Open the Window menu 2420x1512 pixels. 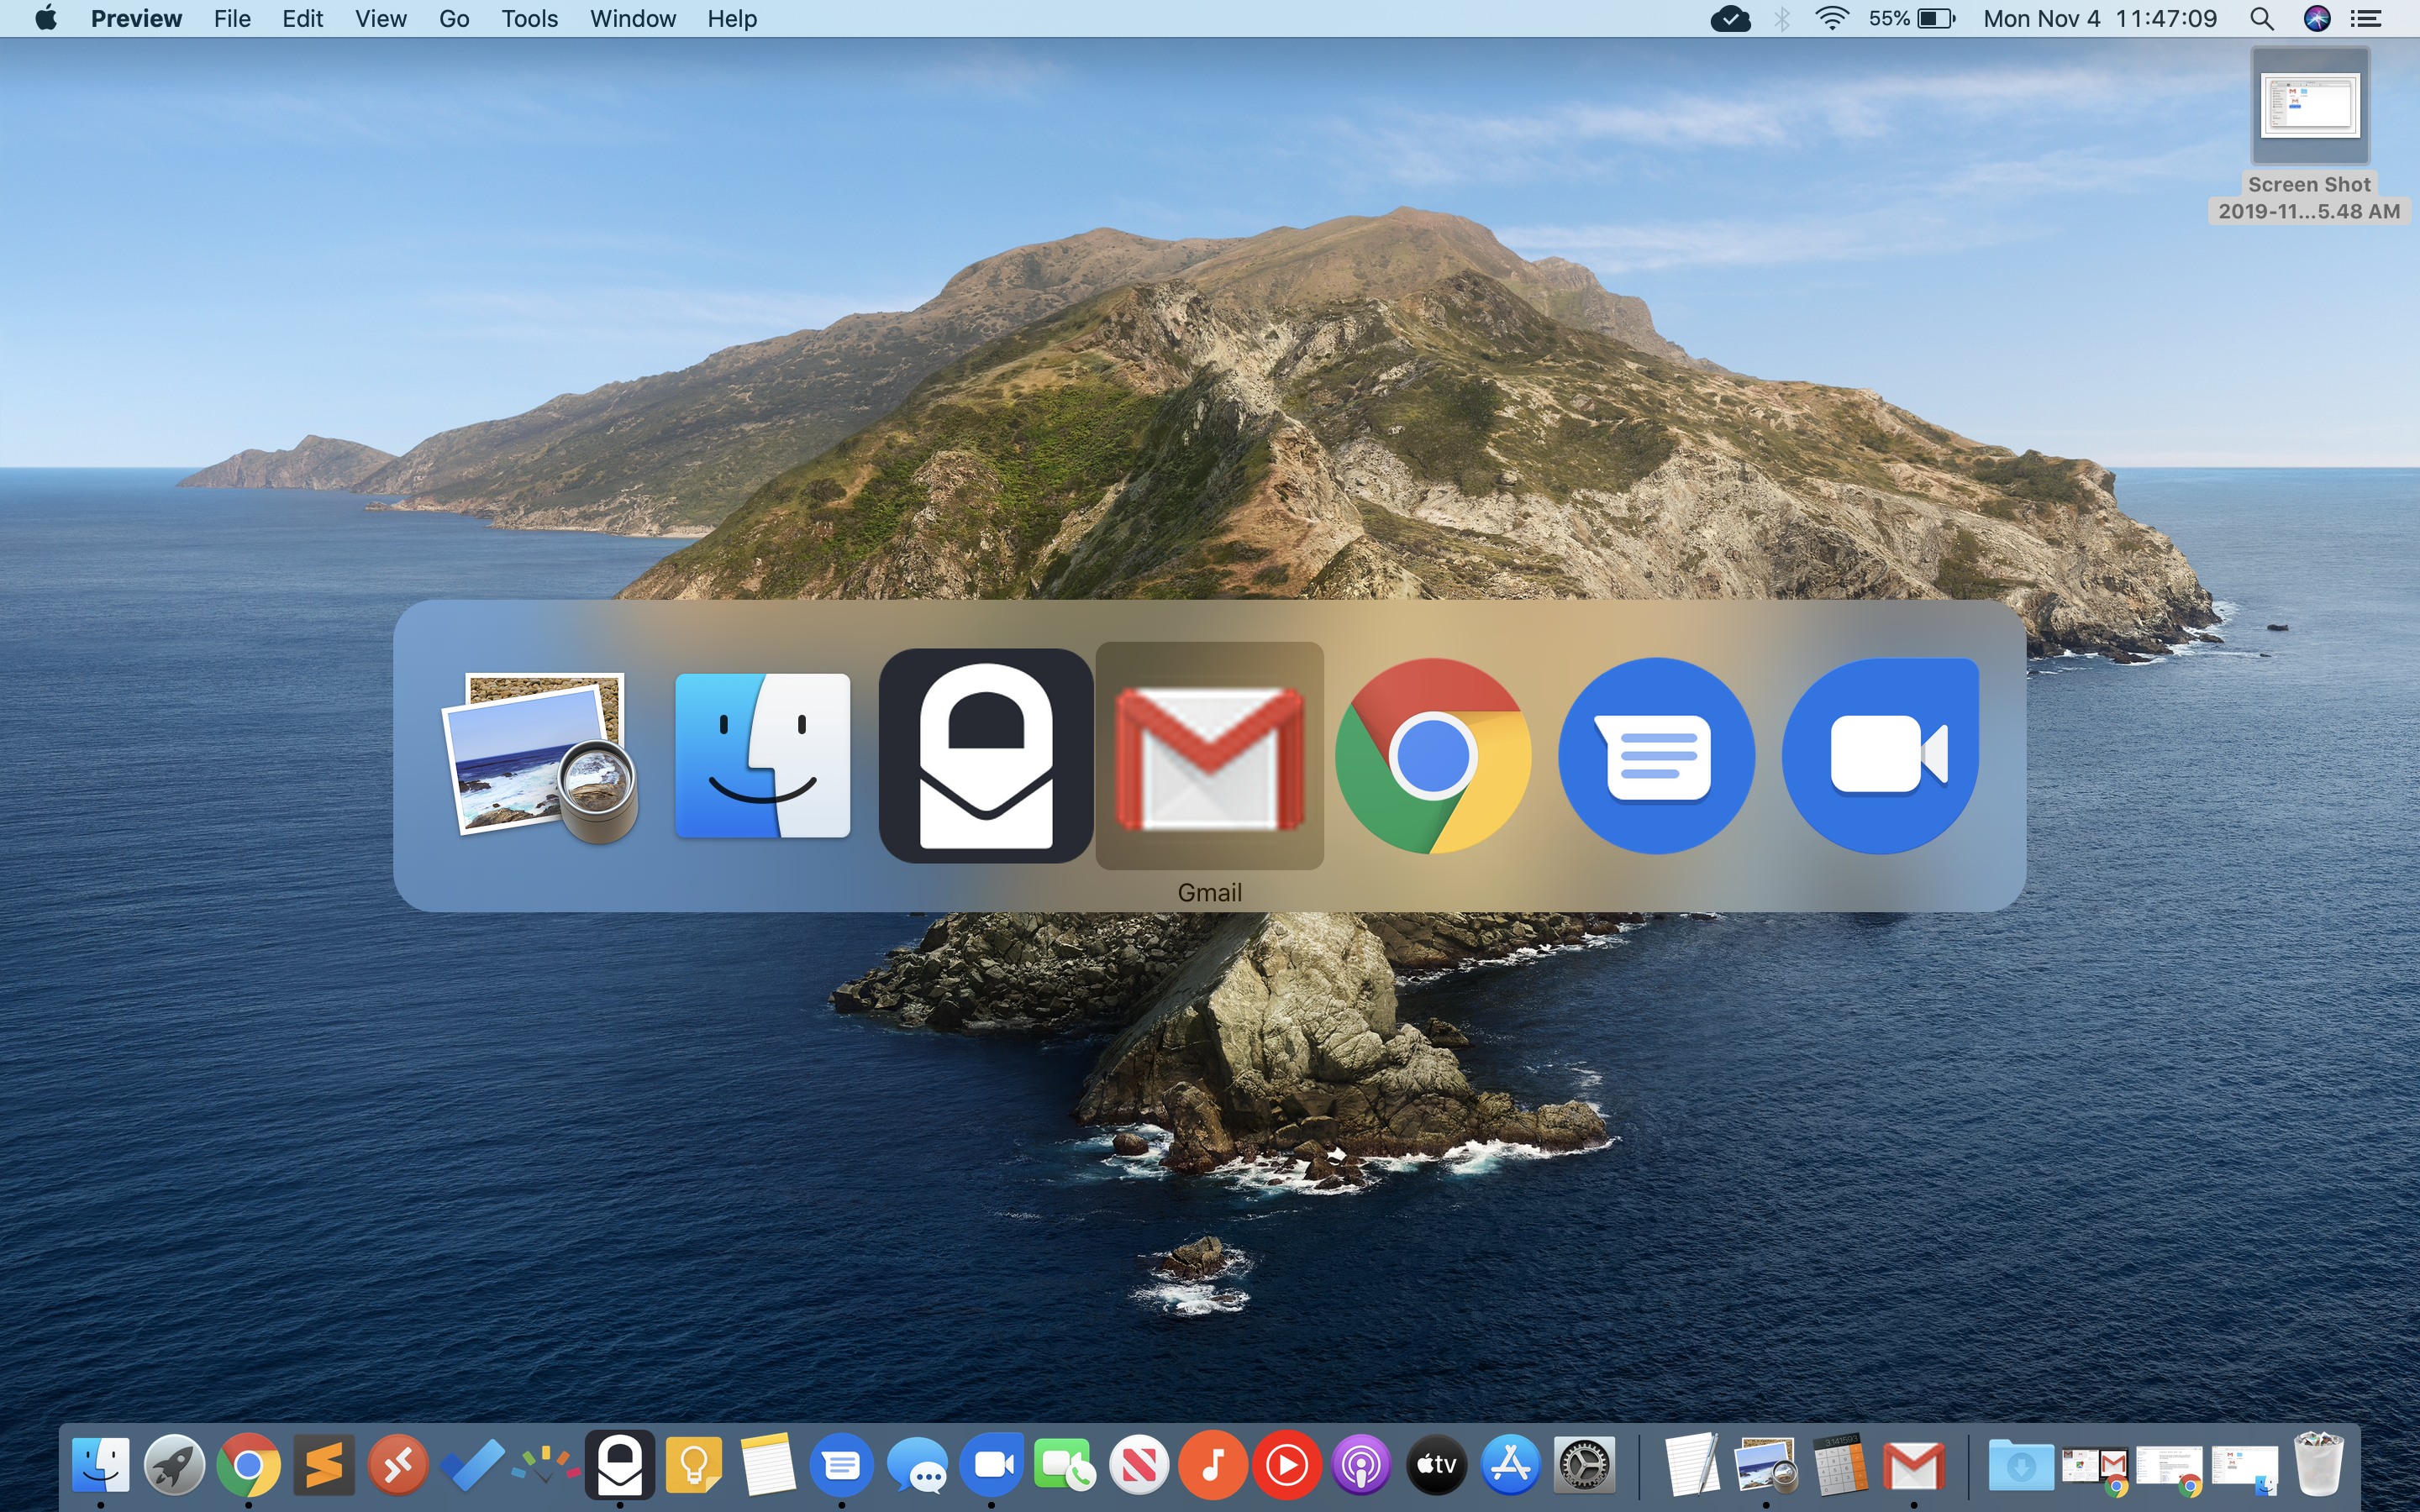click(633, 18)
